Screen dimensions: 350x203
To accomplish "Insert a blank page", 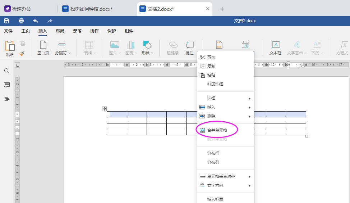I will [43, 48].
